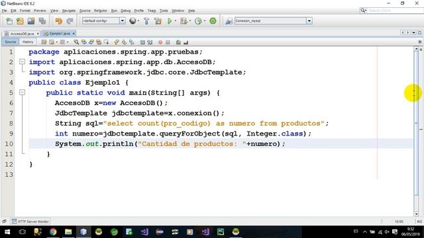Click the HTTP Server Monitor icon
Screen dimensions: 424x238
[x=14, y=221]
